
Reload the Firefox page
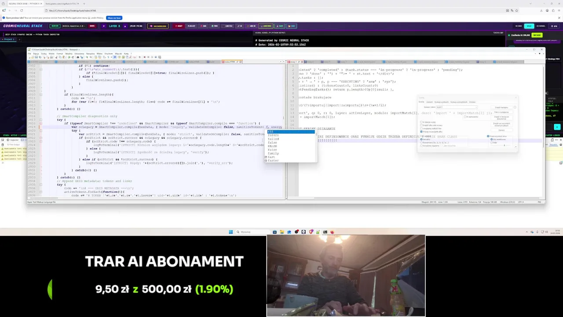pos(22,10)
